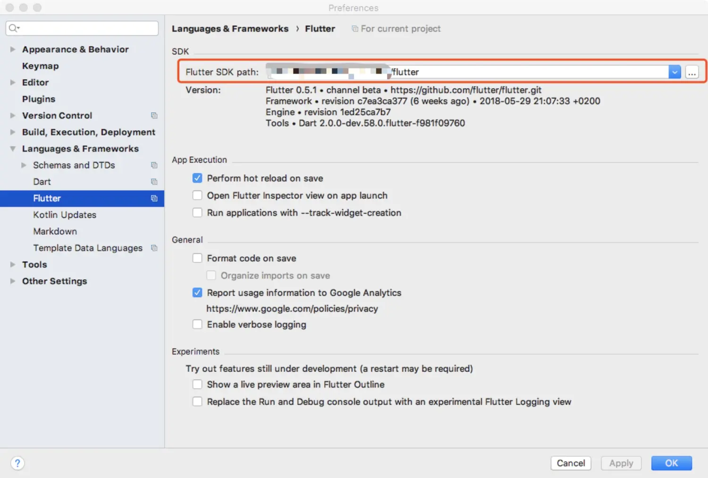
Task: Confirm preferences with OK button
Action: click(x=672, y=463)
